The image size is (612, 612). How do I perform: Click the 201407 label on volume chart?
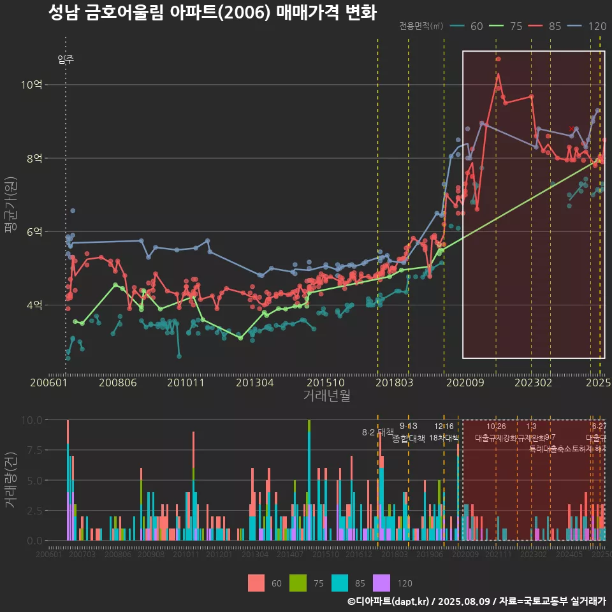(290, 554)
